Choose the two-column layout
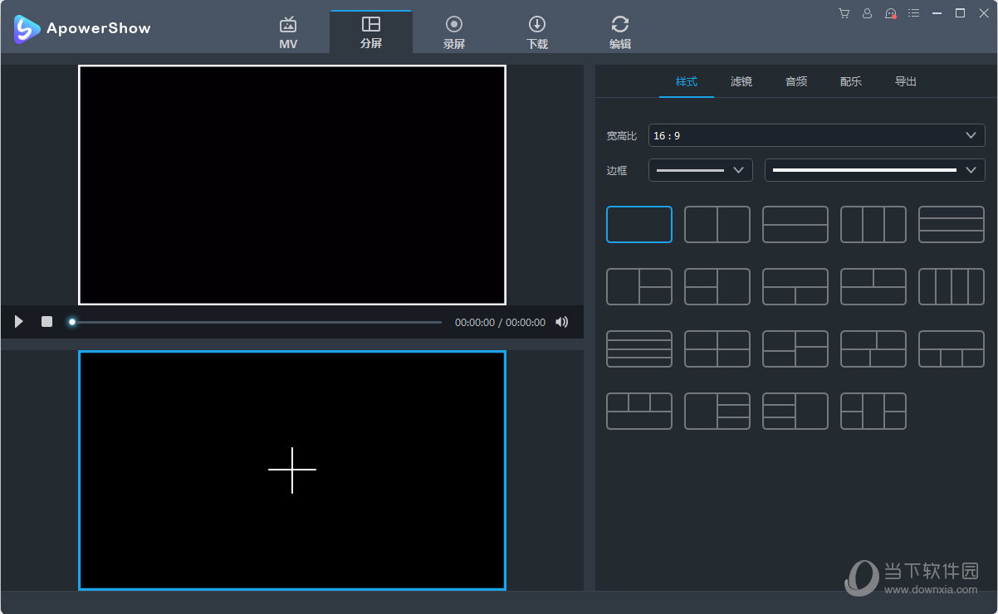The height and width of the screenshot is (614, 998). coord(717,224)
